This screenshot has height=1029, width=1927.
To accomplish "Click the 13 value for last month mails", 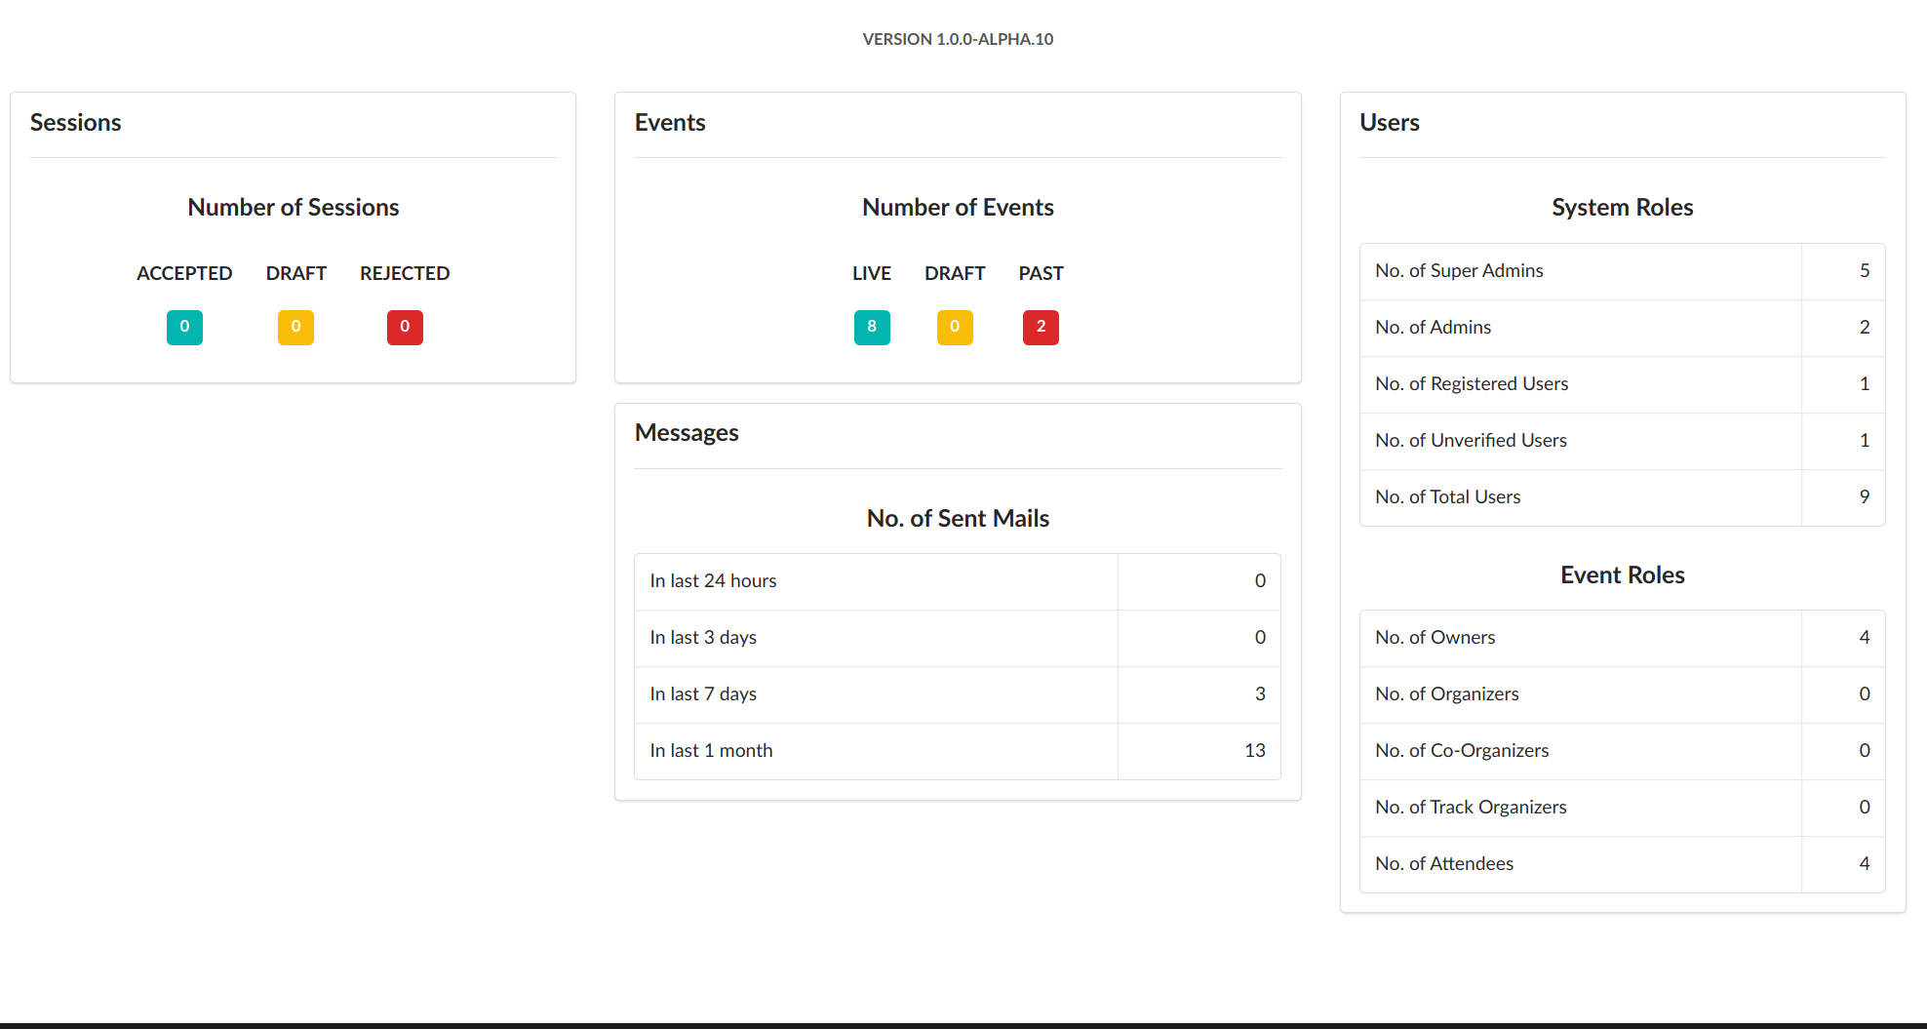I will pos(1255,750).
